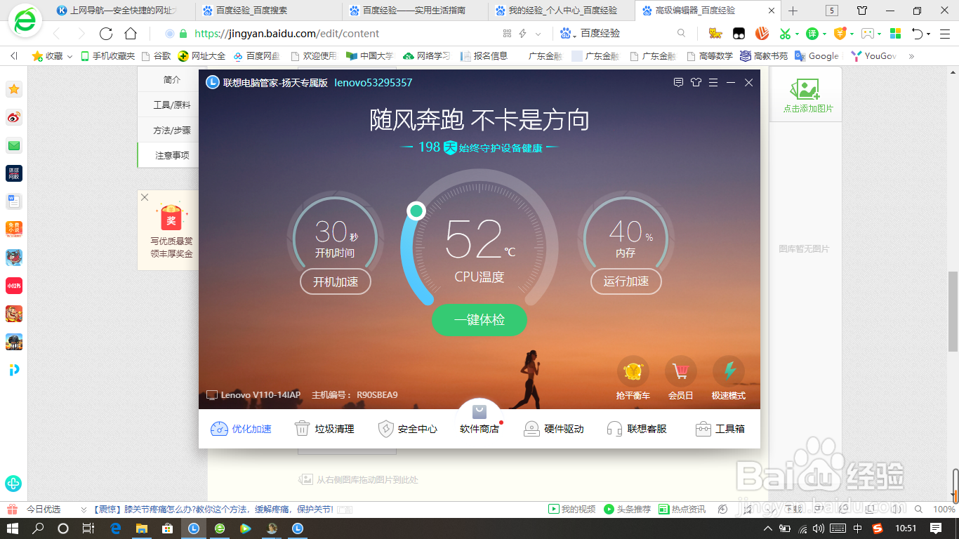Open the 百度网盘 bookmark

[257, 56]
